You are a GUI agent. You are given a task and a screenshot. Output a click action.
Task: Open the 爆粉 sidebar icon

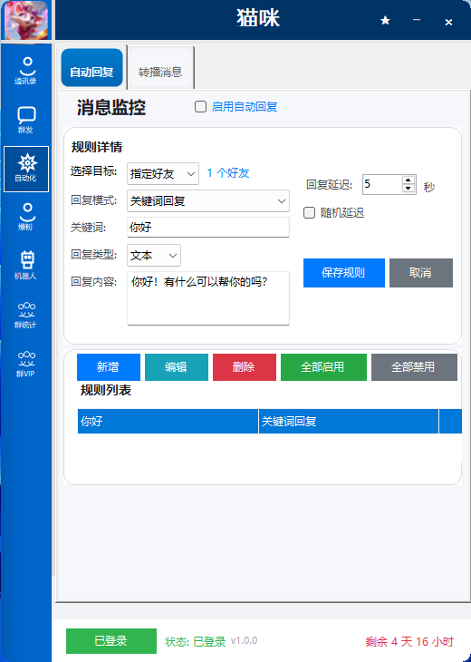pos(26,217)
